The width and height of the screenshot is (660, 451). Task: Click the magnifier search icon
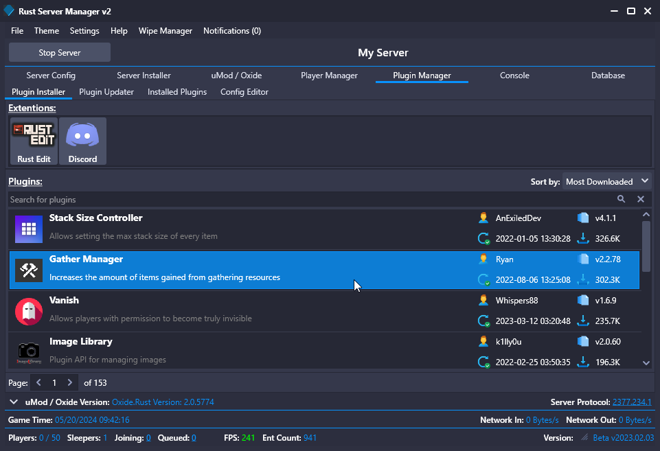coord(621,199)
